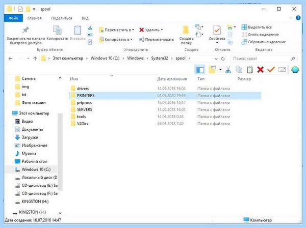Select the drivers folder
This screenshot has height=228, width=306.
[x=83, y=89]
